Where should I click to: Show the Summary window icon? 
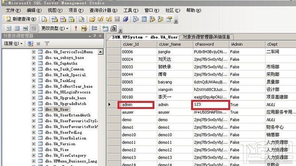click(144, 19)
